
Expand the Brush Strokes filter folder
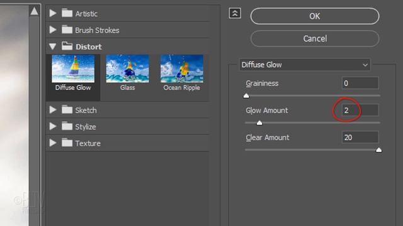53,30
